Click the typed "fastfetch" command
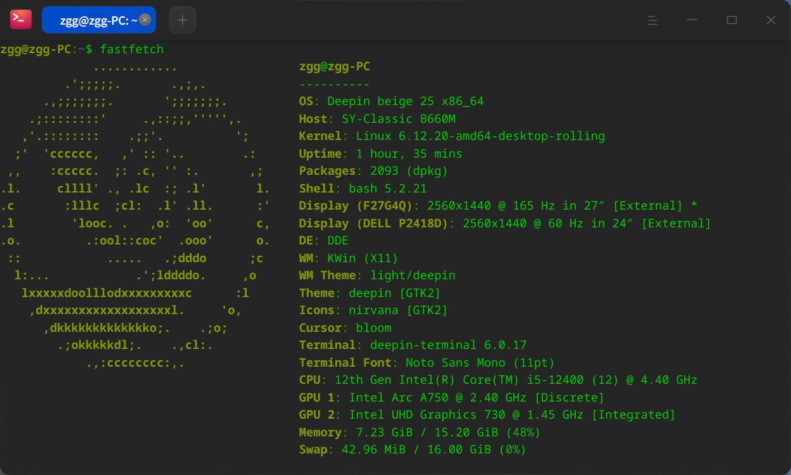791x475 pixels. [132, 49]
